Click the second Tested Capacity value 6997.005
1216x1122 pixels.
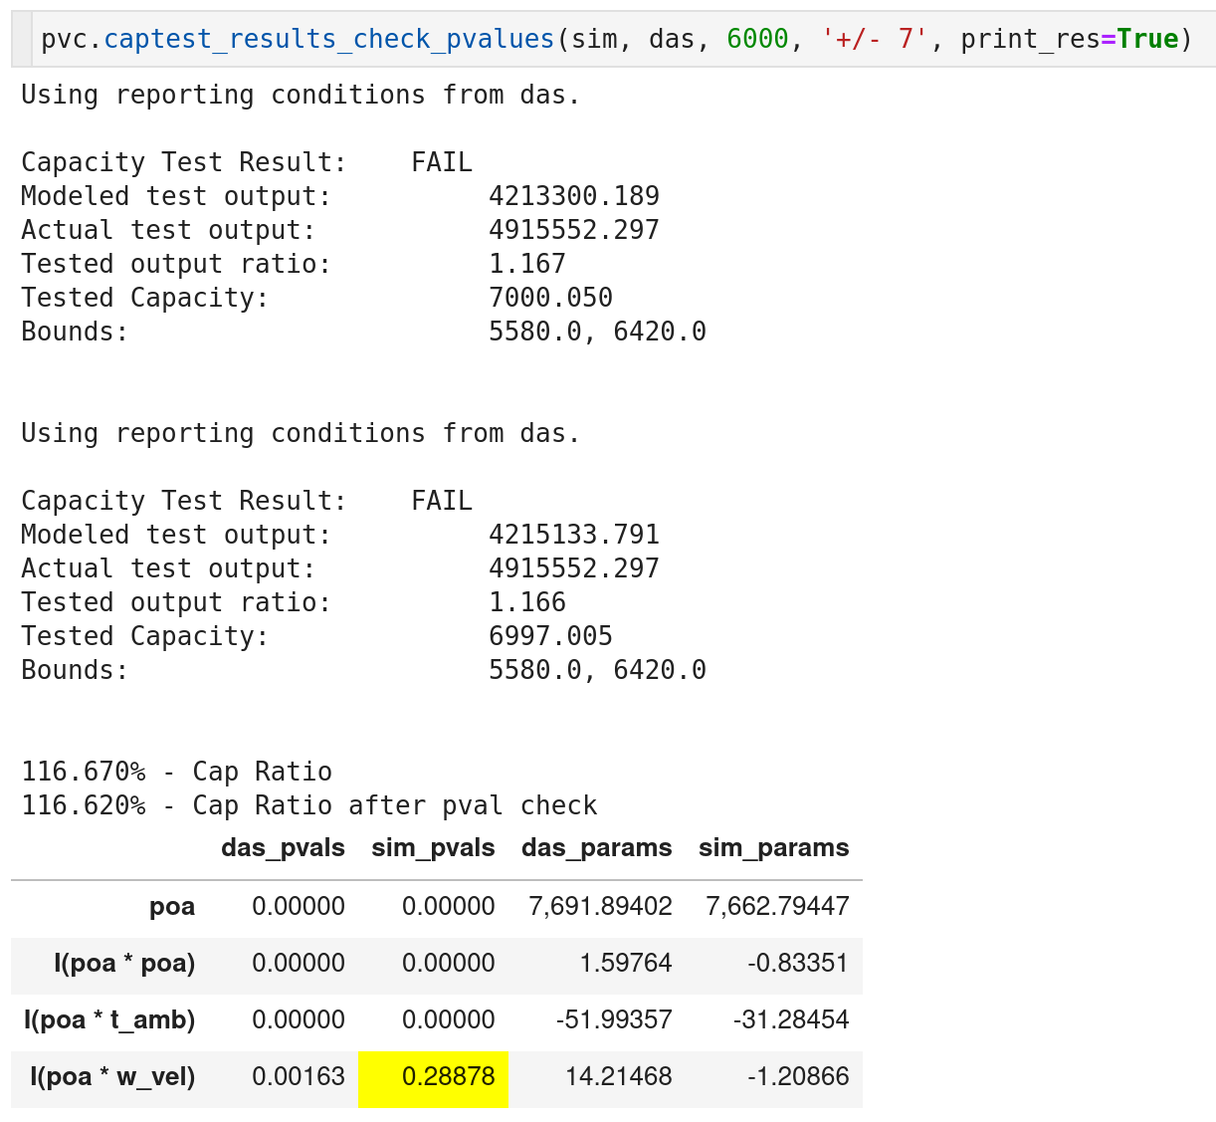[x=550, y=636]
